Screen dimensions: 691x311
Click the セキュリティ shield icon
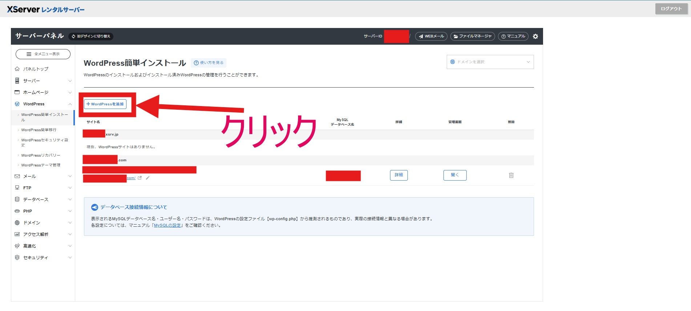tap(17, 258)
